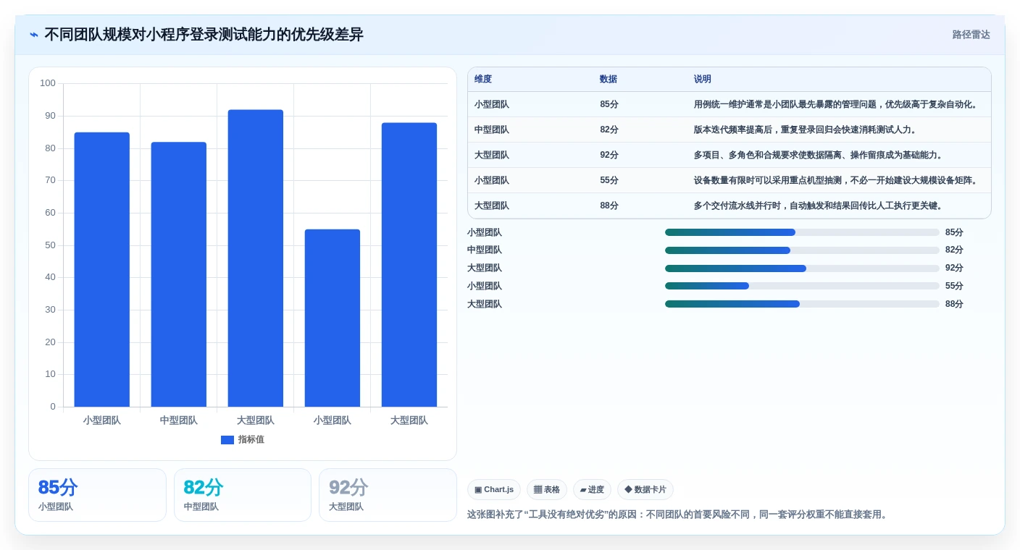This screenshot has width=1020, height=550.
Task: Click the description starting 版本迭代频率提高后
Action: click(806, 130)
